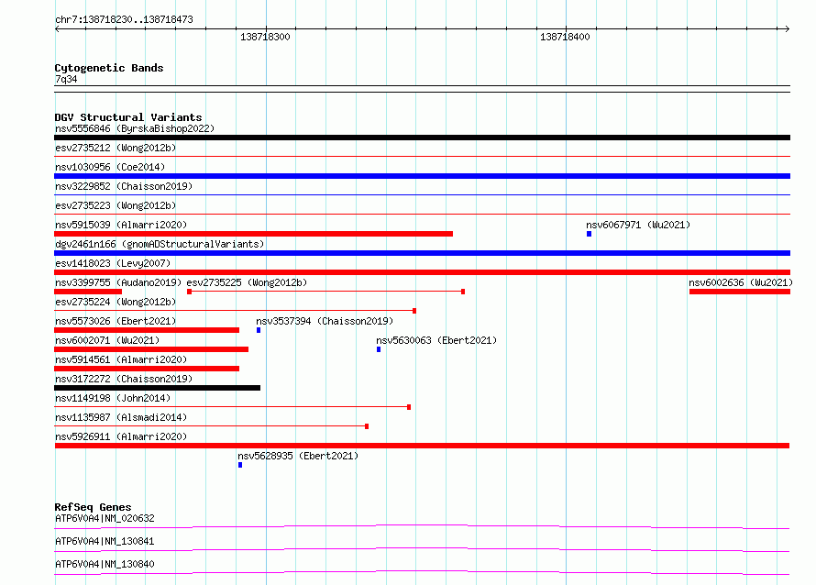
Task: Open the esv2735225 (Wong2012b) label
Action: point(247,282)
